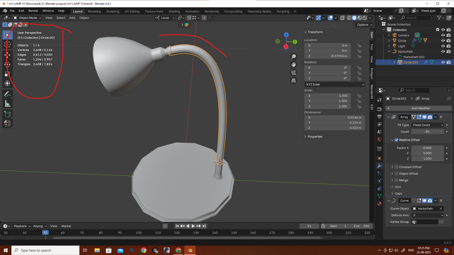Click the pan hand viewport icon
This screenshot has width=454, height=255.
click(x=293, y=64)
